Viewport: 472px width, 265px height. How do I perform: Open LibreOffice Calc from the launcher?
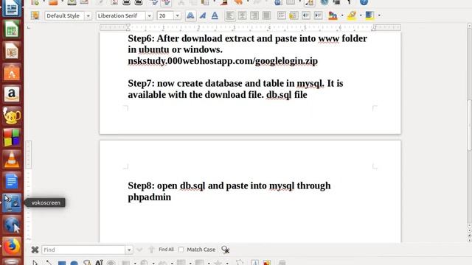point(12,29)
